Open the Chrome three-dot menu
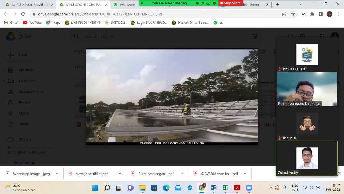Screen dimensions: 344x194 click(338, 14)
